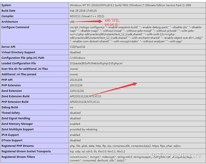Select the 'IPv6 Support' label

click(10, 135)
